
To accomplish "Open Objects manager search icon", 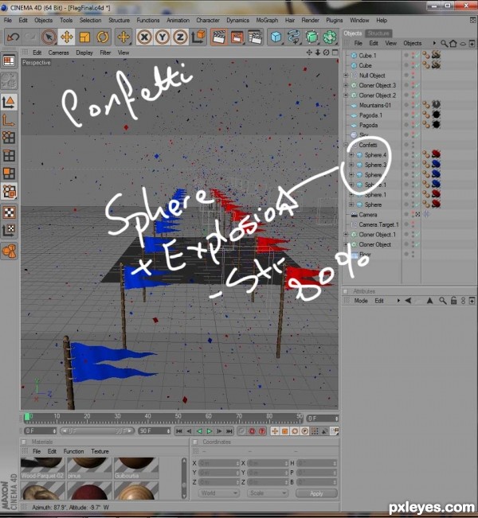I will (444, 43).
